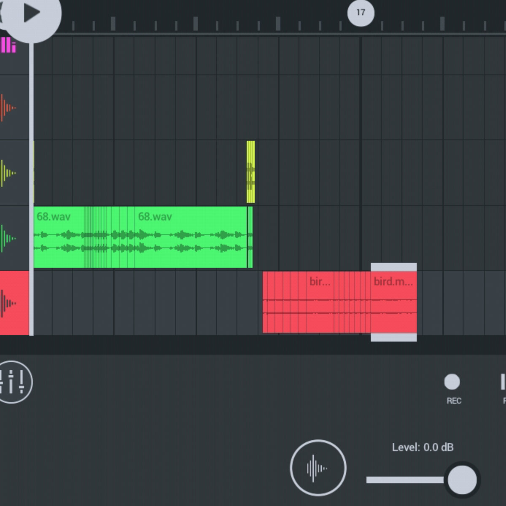Click the REC record button
The width and height of the screenshot is (506, 506).
[452, 382]
